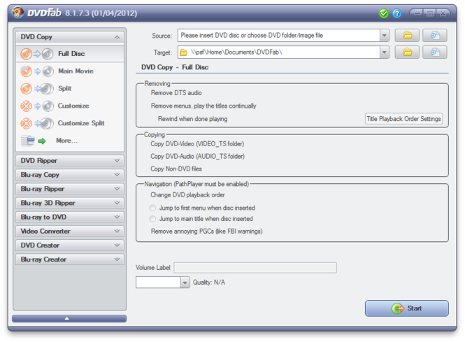Click the Target path text field

coord(279,52)
